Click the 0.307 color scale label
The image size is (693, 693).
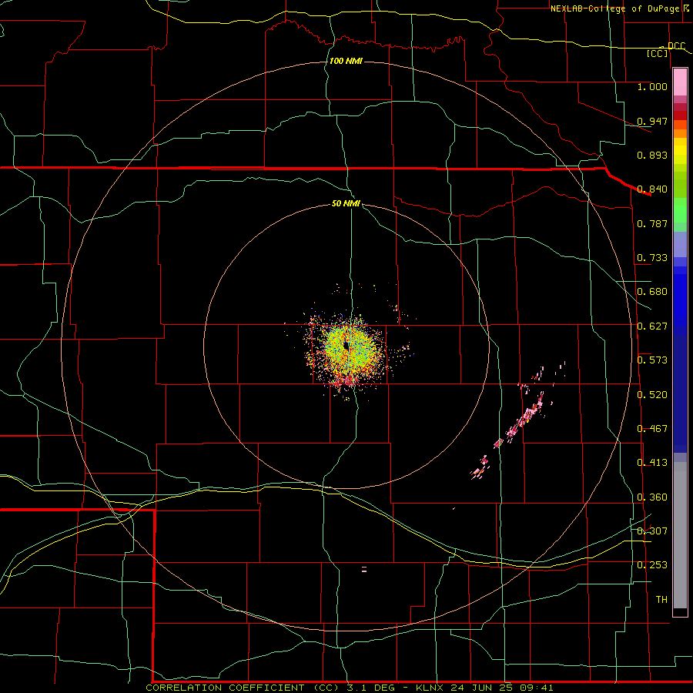coord(652,531)
